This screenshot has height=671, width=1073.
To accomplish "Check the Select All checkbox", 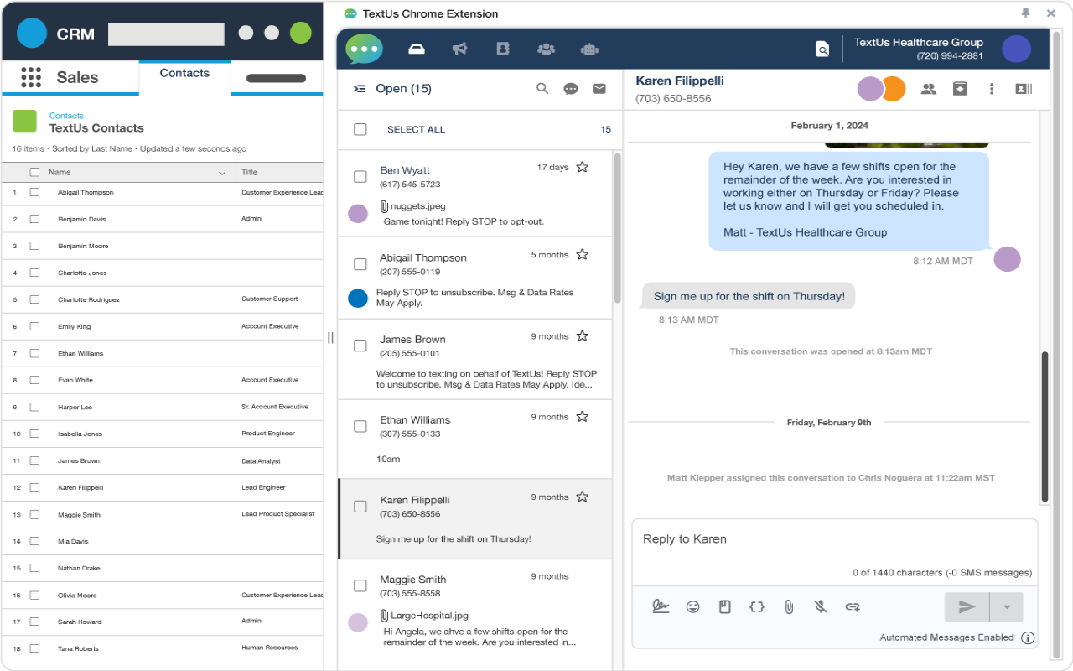I will 360,129.
